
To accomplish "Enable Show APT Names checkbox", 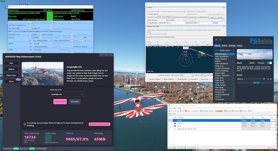I will [x=148, y=79].
